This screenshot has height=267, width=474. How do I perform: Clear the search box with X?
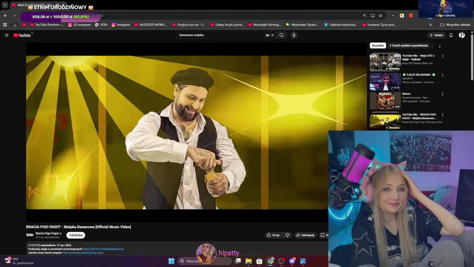(273, 35)
